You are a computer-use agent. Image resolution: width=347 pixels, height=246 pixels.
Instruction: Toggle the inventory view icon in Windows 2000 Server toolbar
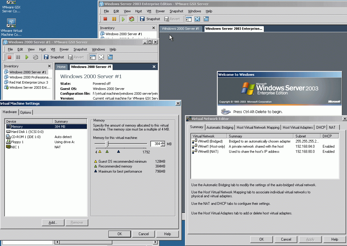pos(93,57)
